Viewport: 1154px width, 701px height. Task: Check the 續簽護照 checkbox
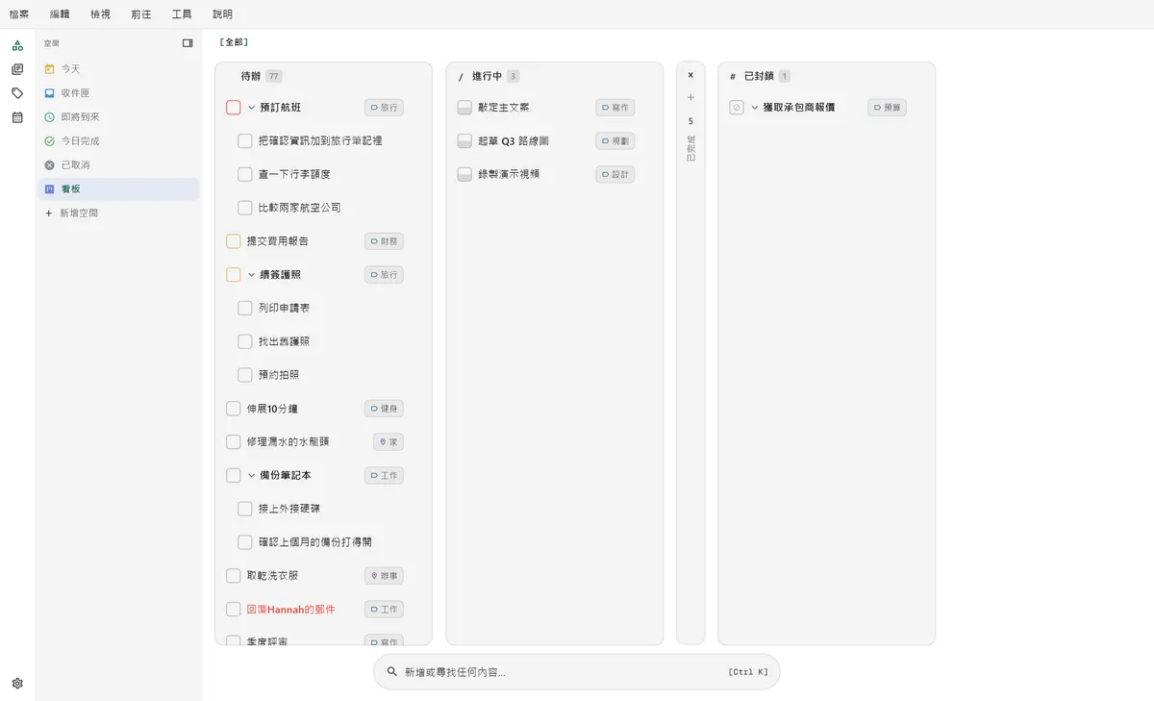234,275
